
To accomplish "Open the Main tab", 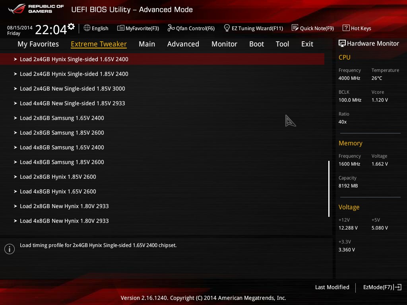I will point(147,44).
